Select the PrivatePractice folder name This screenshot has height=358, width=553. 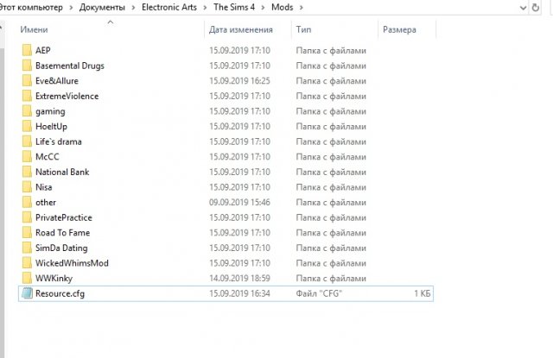64,217
